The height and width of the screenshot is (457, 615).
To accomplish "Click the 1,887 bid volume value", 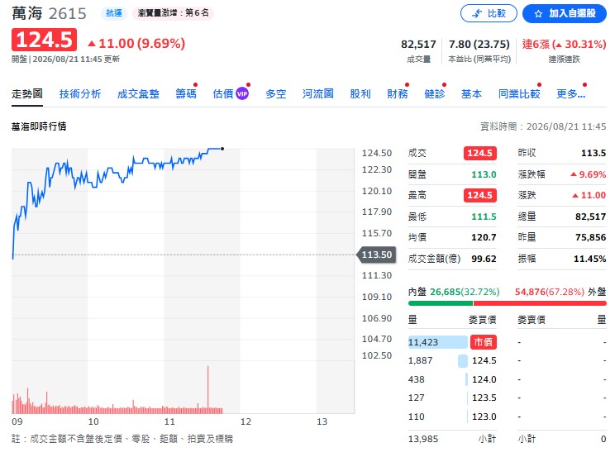I will [x=420, y=360].
